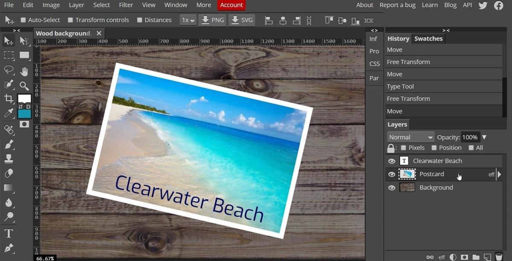This screenshot has height=261, width=512.
Task: Click the align left edges icon
Action: (x=268, y=20)
